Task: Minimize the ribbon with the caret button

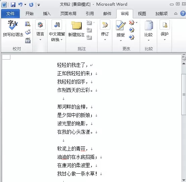Action: (176, 14)
